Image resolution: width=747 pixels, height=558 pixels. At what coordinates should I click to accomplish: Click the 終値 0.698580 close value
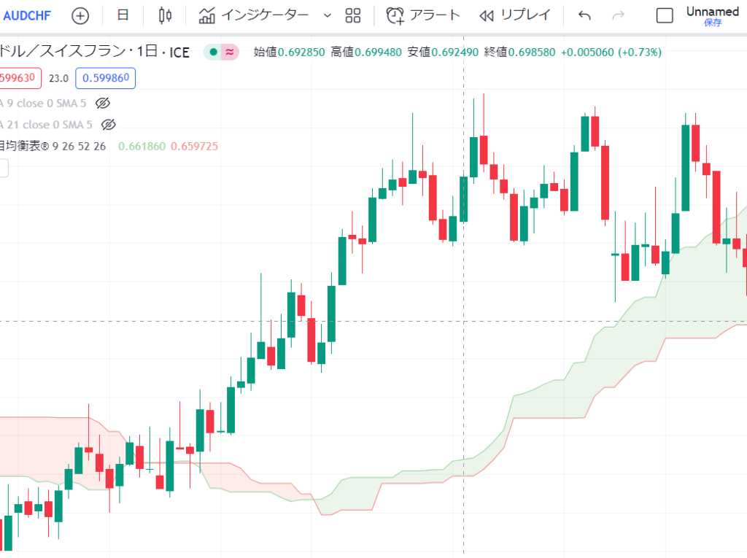click(x=519, y=52)
